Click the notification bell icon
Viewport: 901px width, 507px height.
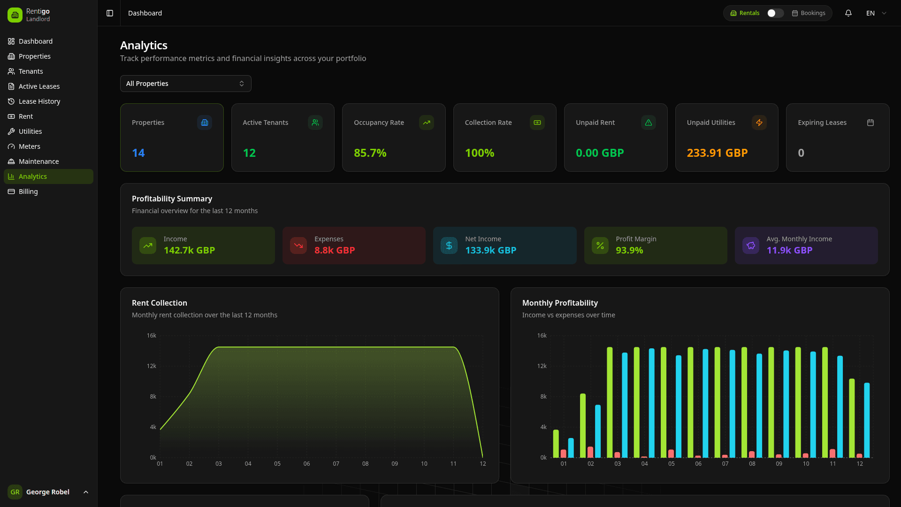click(848, 13)
